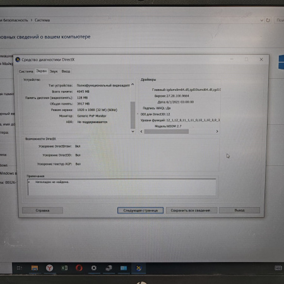The image size is (284, 284).
Task: Click the Generic PnP Monitor value
Action: pos(92,116)
